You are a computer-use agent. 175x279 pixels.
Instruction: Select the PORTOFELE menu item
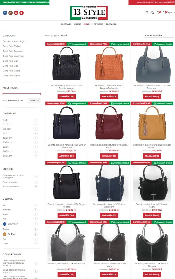[x=98, y=24]
